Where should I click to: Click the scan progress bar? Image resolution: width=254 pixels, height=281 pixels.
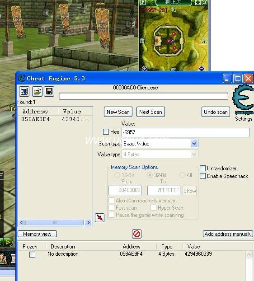pos(143,96)
